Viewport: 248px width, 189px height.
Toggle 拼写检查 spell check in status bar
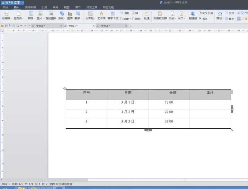[x=66, y=184]
